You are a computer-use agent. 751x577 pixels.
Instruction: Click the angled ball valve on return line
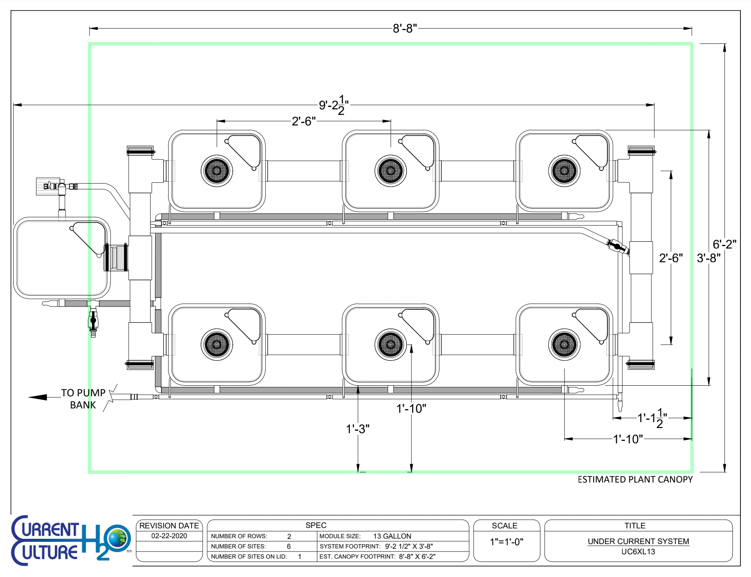click(617, 247)
